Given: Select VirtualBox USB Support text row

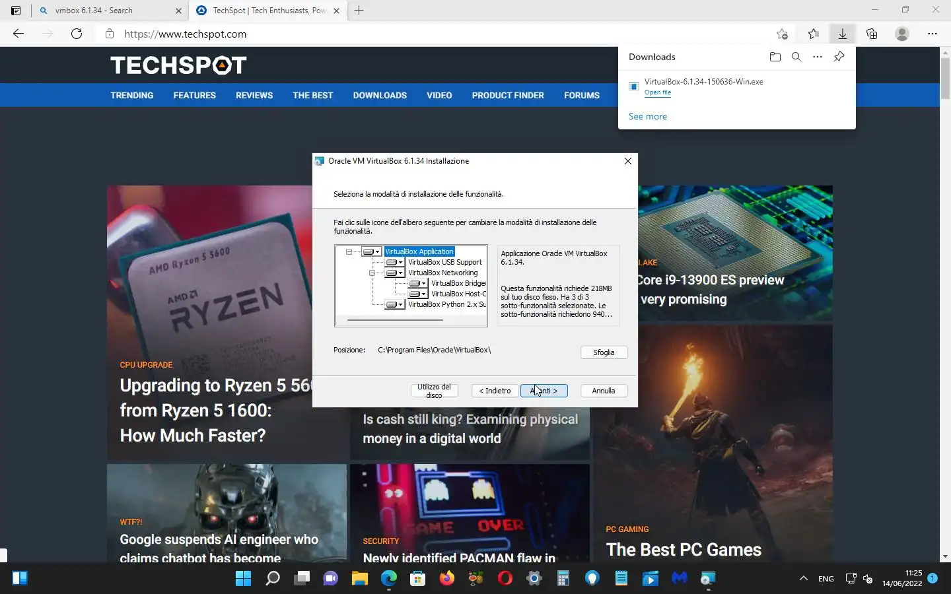Looking at the screenshot, I should (445, 262).
